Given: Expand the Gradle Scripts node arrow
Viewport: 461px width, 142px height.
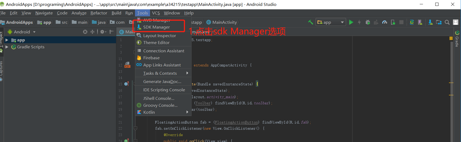Looking at the screenshot, I should (x=7, y=47).
